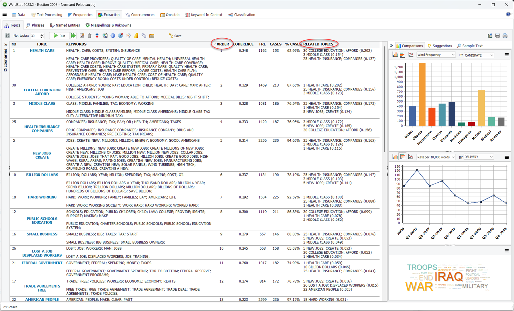Viewport: 514px width, 311px height.
Task: Sort by the ORDER column header
Action: coord(223,44)
